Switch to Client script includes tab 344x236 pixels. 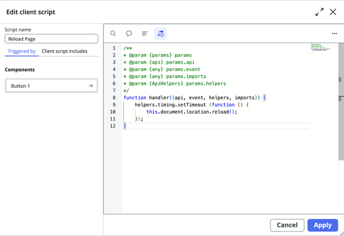(65, 51)
